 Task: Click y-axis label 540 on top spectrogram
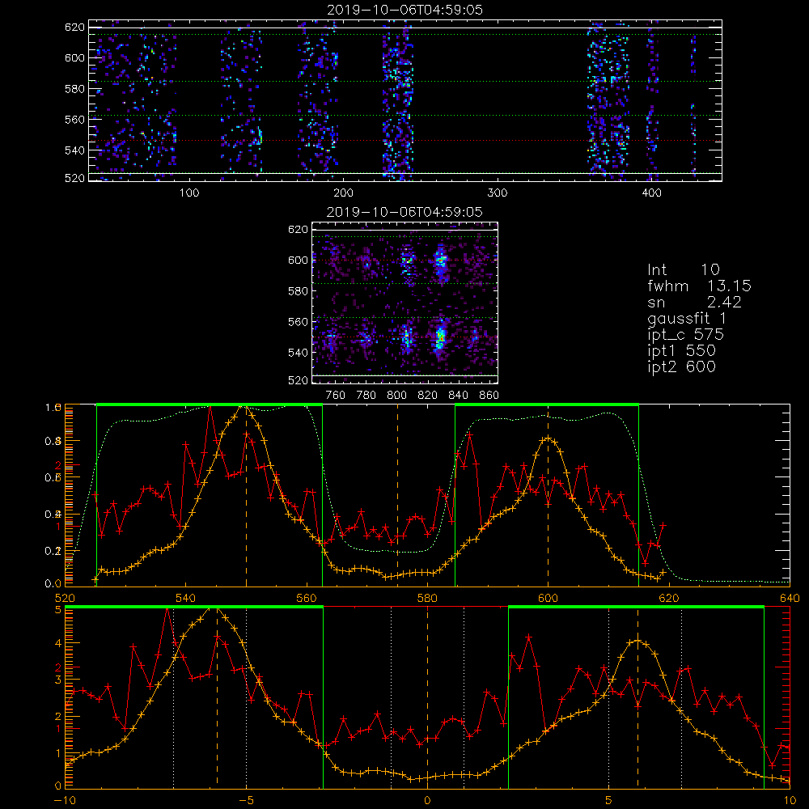coord(74,150)
